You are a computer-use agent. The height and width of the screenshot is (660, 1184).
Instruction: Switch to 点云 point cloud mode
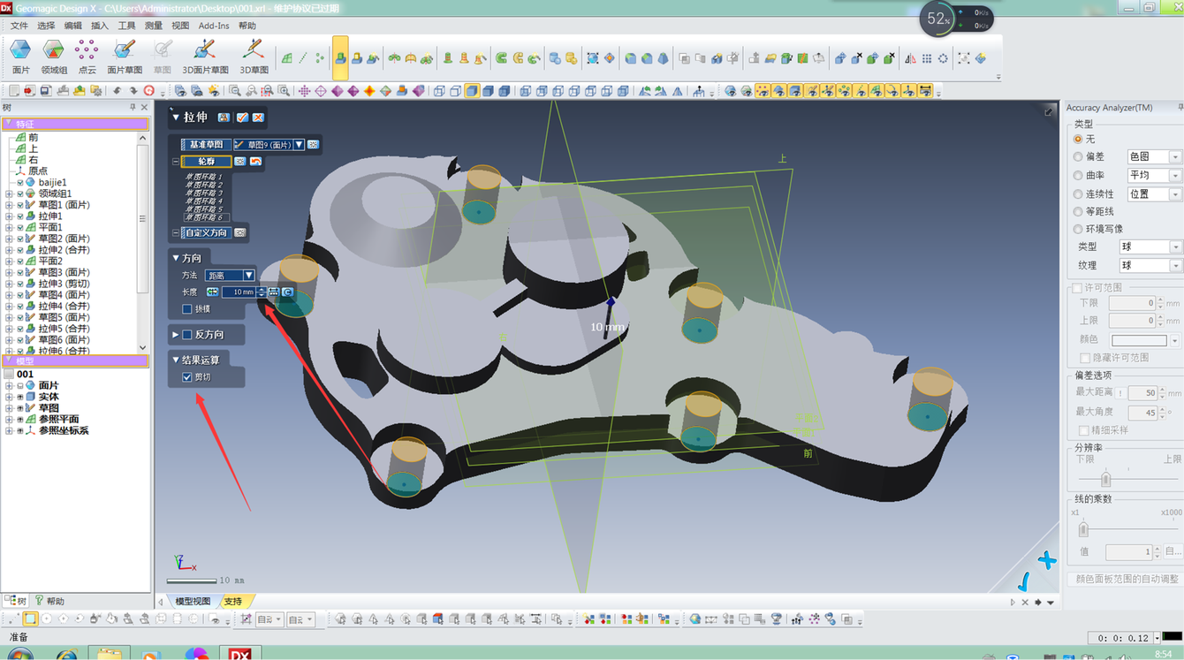pos(87,56)
